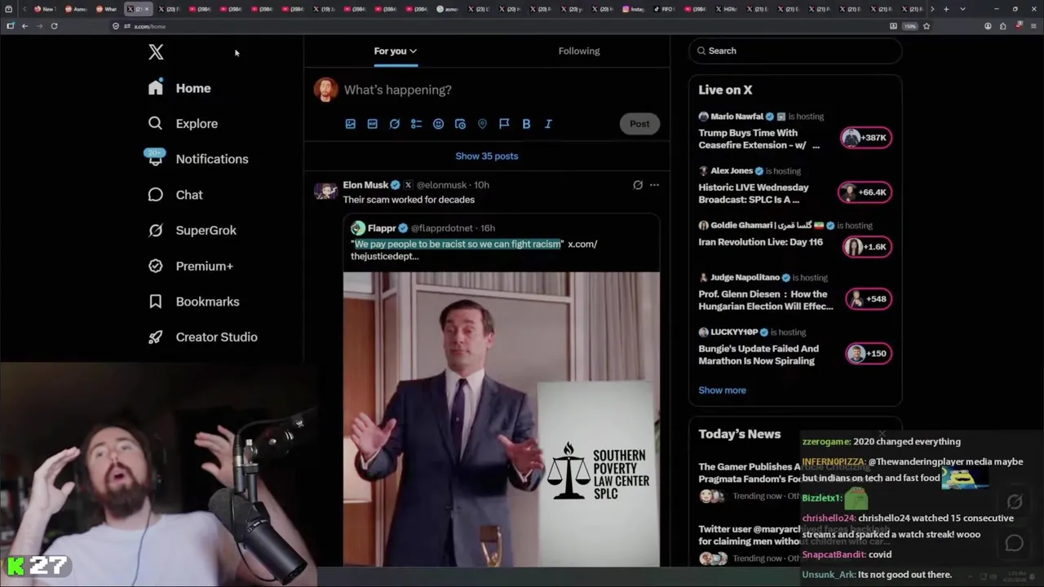
Task: Reload the page in the browser
Action: pos(54,26)
